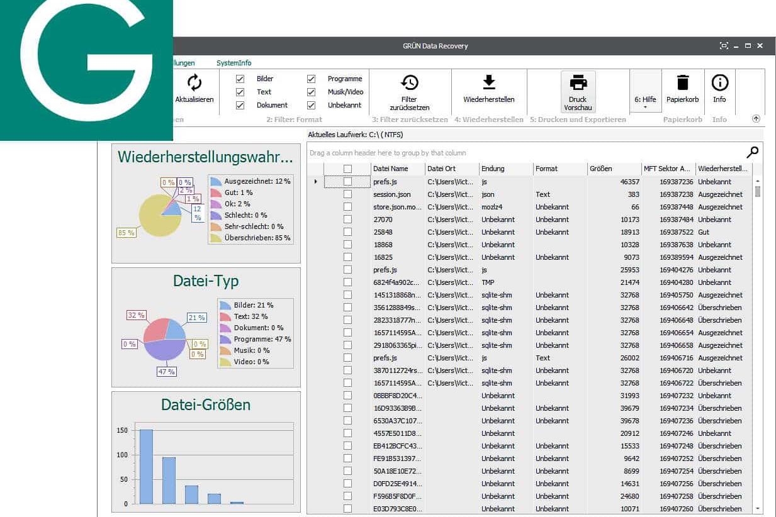Click the Programme legend color swatch
Screen dimensions: 776x517
tap(225, 339)
